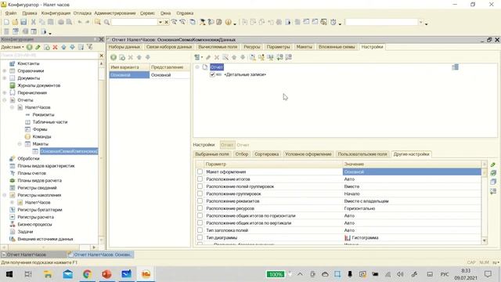Viewport: 501px width, 282px height.
Task: Click the Cut scissors icon in toolbar
Action: pos(33,22)
